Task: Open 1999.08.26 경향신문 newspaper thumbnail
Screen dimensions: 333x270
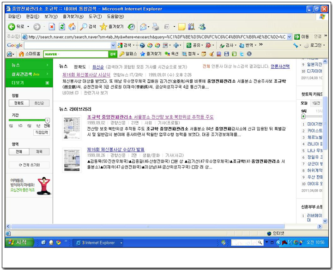Action: click(x=72, y=160)
